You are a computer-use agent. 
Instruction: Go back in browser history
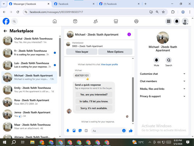(4, 12)
